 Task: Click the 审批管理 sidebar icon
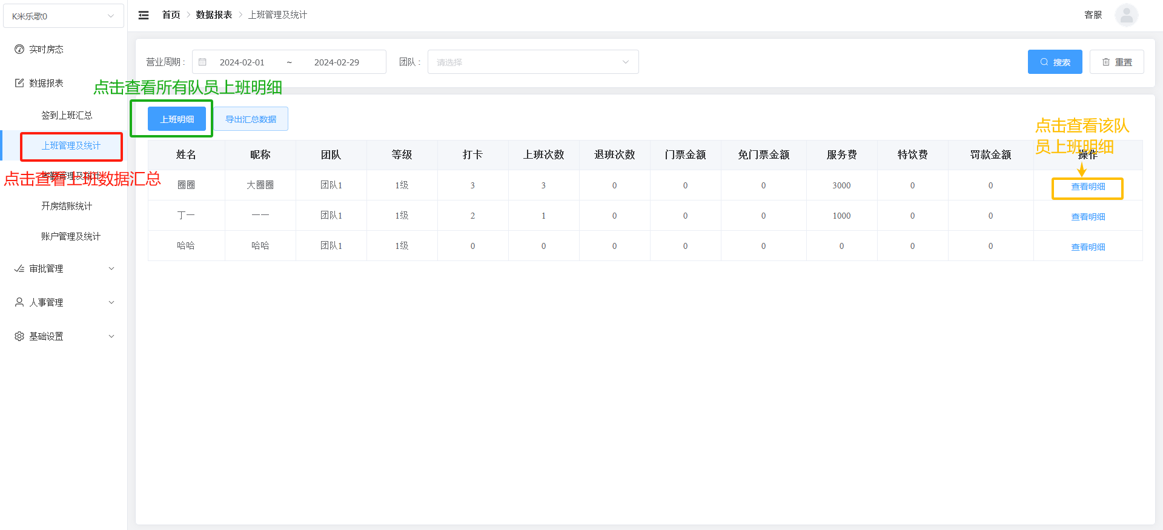coord(19,268)
